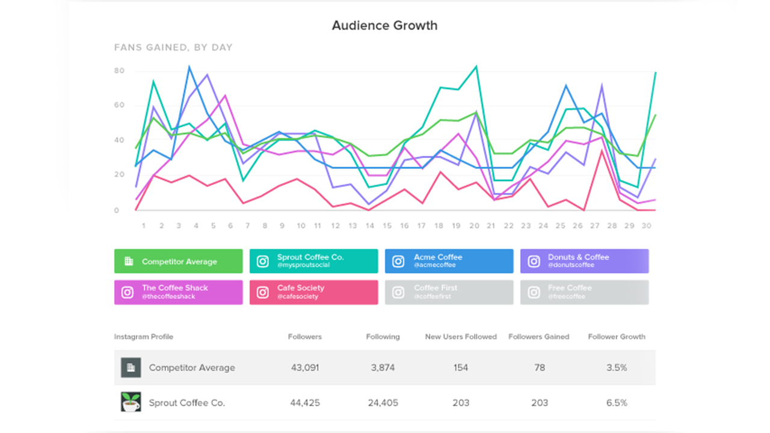Viewport: 770px width, 433px height.
Task: Click the 43,091 followers value
Action: [305, 367]
